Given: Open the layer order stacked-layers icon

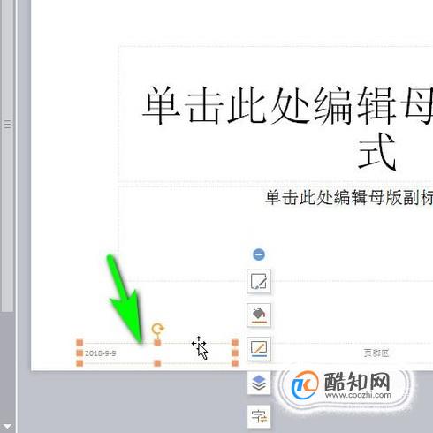Looking at the screenshot, I should (259, 383).
